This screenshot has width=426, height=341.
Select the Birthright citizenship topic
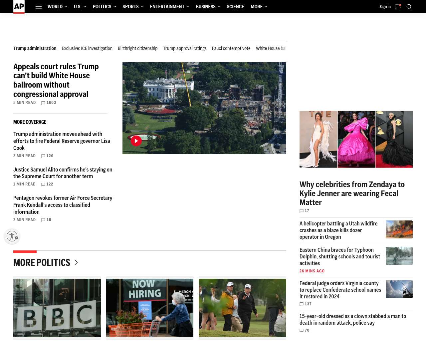(138, 48)
